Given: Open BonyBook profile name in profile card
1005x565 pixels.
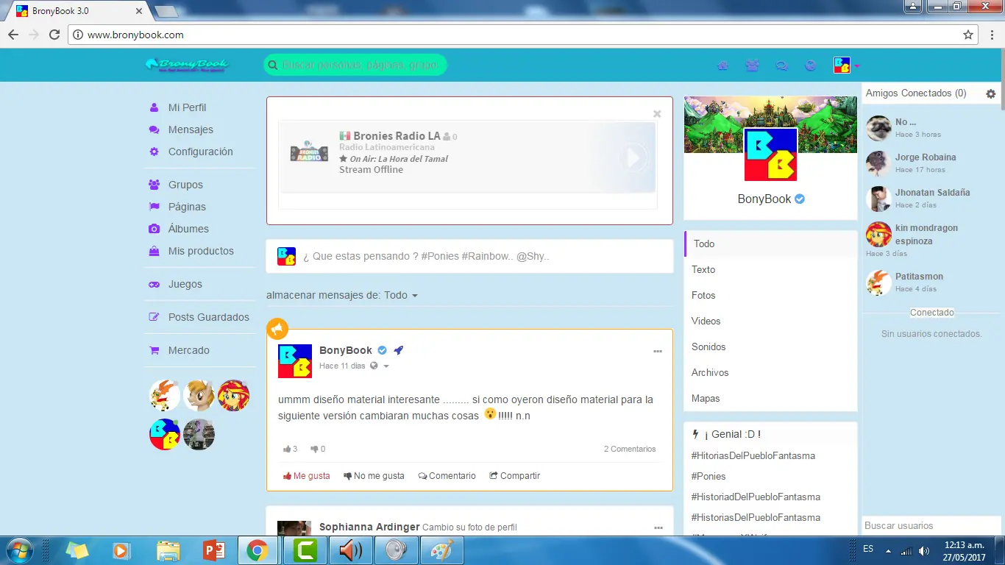Looking at the screenshot, I should click(x=764, y=199).
